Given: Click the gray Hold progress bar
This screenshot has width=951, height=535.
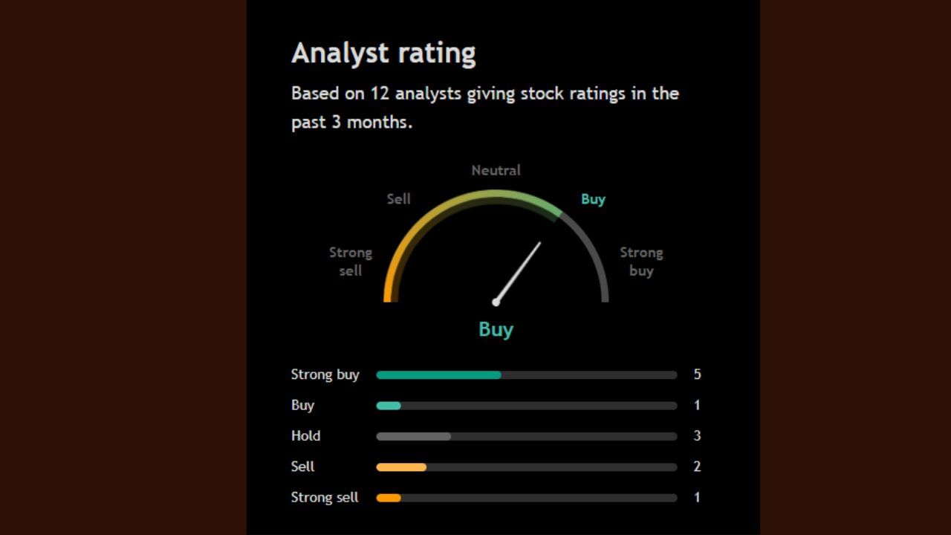Looking at the screenshot, I should coord(413,436).
